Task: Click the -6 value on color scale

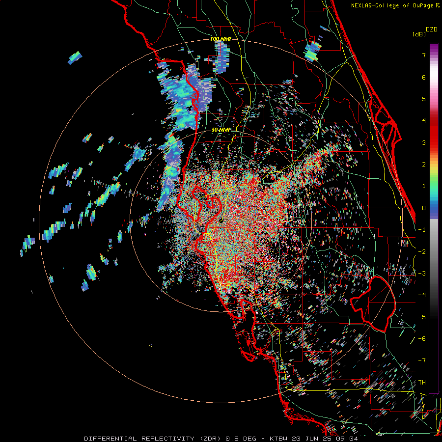Action: coord(422,339)
